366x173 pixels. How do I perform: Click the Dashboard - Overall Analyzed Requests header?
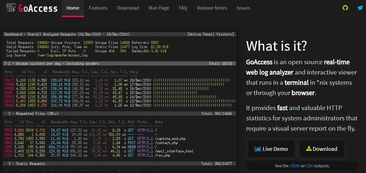pyautogui.click(x=67, y=34)
